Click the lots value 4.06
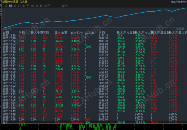This screenshot has height=130, width=187. (21, 117)
